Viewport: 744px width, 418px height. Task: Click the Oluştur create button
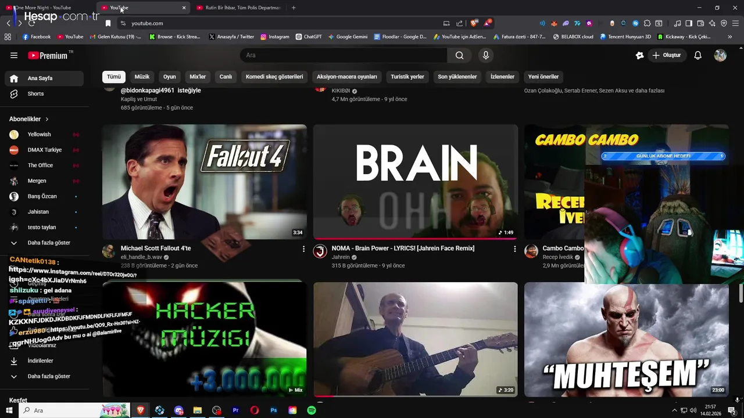click(x=667, y=55)
